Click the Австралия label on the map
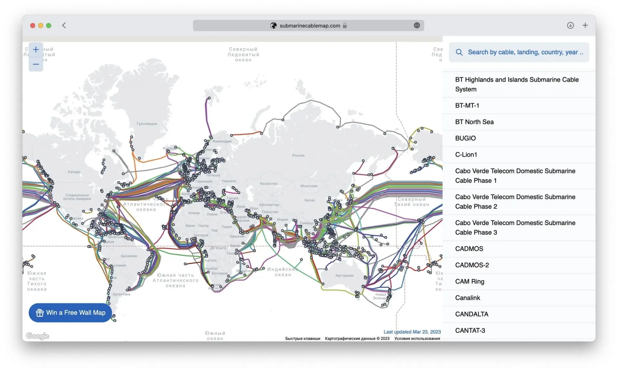 344,276
